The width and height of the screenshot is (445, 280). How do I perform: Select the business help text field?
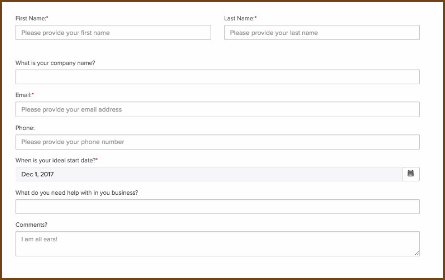coord(218,207)
